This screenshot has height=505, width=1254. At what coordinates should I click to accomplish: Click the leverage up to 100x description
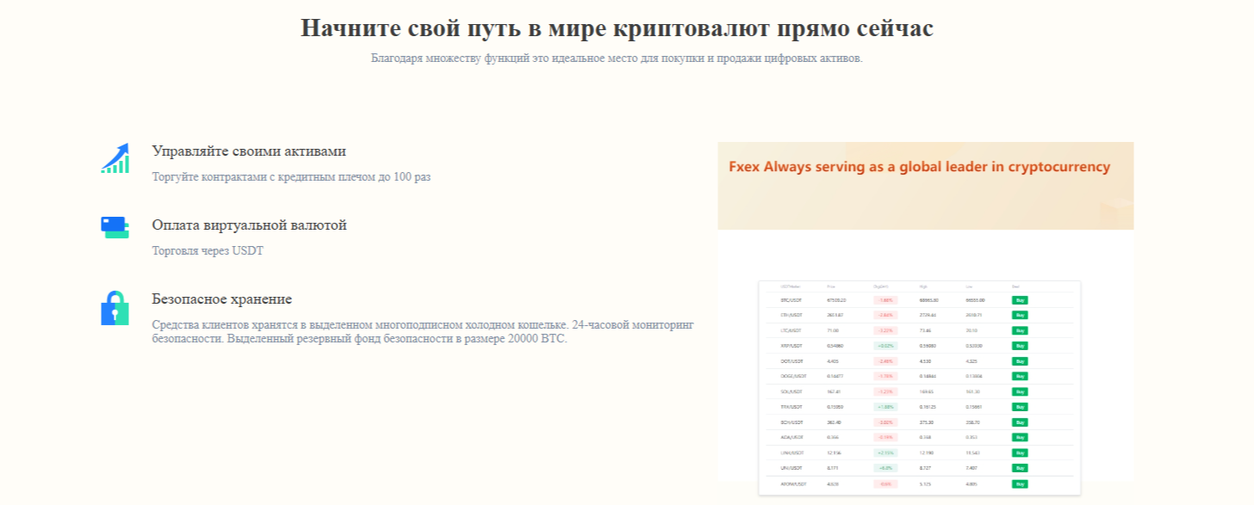click(x=291, y=177)
